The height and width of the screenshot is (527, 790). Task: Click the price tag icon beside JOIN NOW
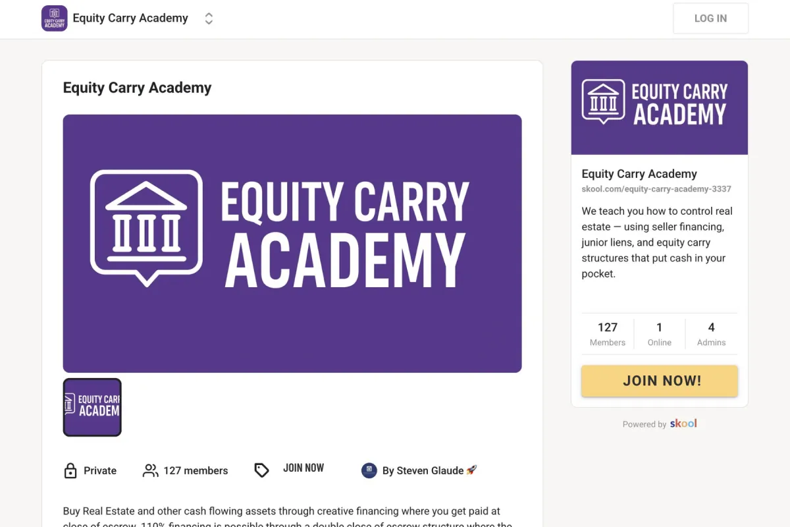click(261, 469)
